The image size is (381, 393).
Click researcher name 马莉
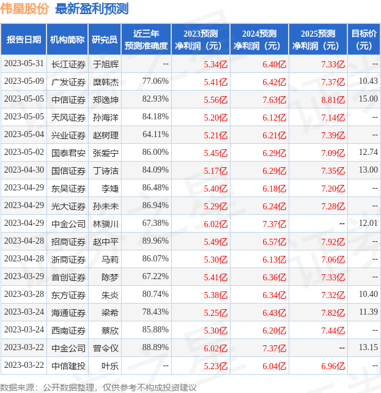[x=110, y=260]
